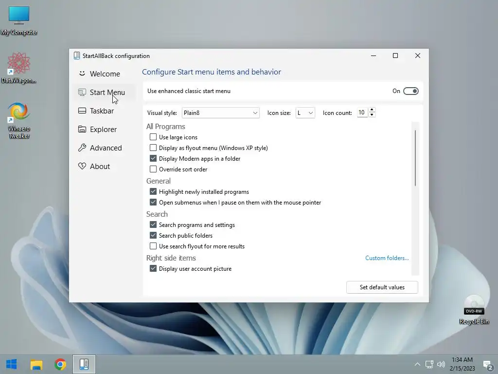
Task: Maximize the StartAllBack configuration window
Action: pyautogui.click(x=395, y=56)
